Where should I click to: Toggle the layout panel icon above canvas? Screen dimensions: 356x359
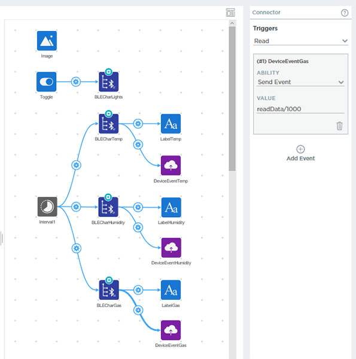click(230, 13)
